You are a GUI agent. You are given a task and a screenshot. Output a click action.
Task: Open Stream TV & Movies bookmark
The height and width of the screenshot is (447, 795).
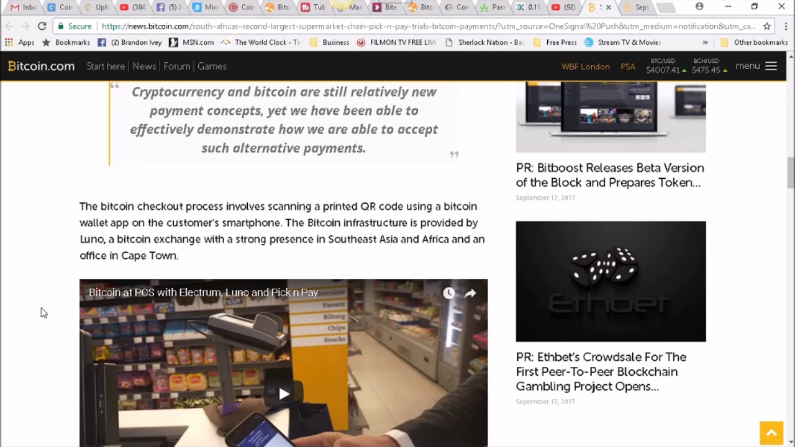click(x=622, y=42)
